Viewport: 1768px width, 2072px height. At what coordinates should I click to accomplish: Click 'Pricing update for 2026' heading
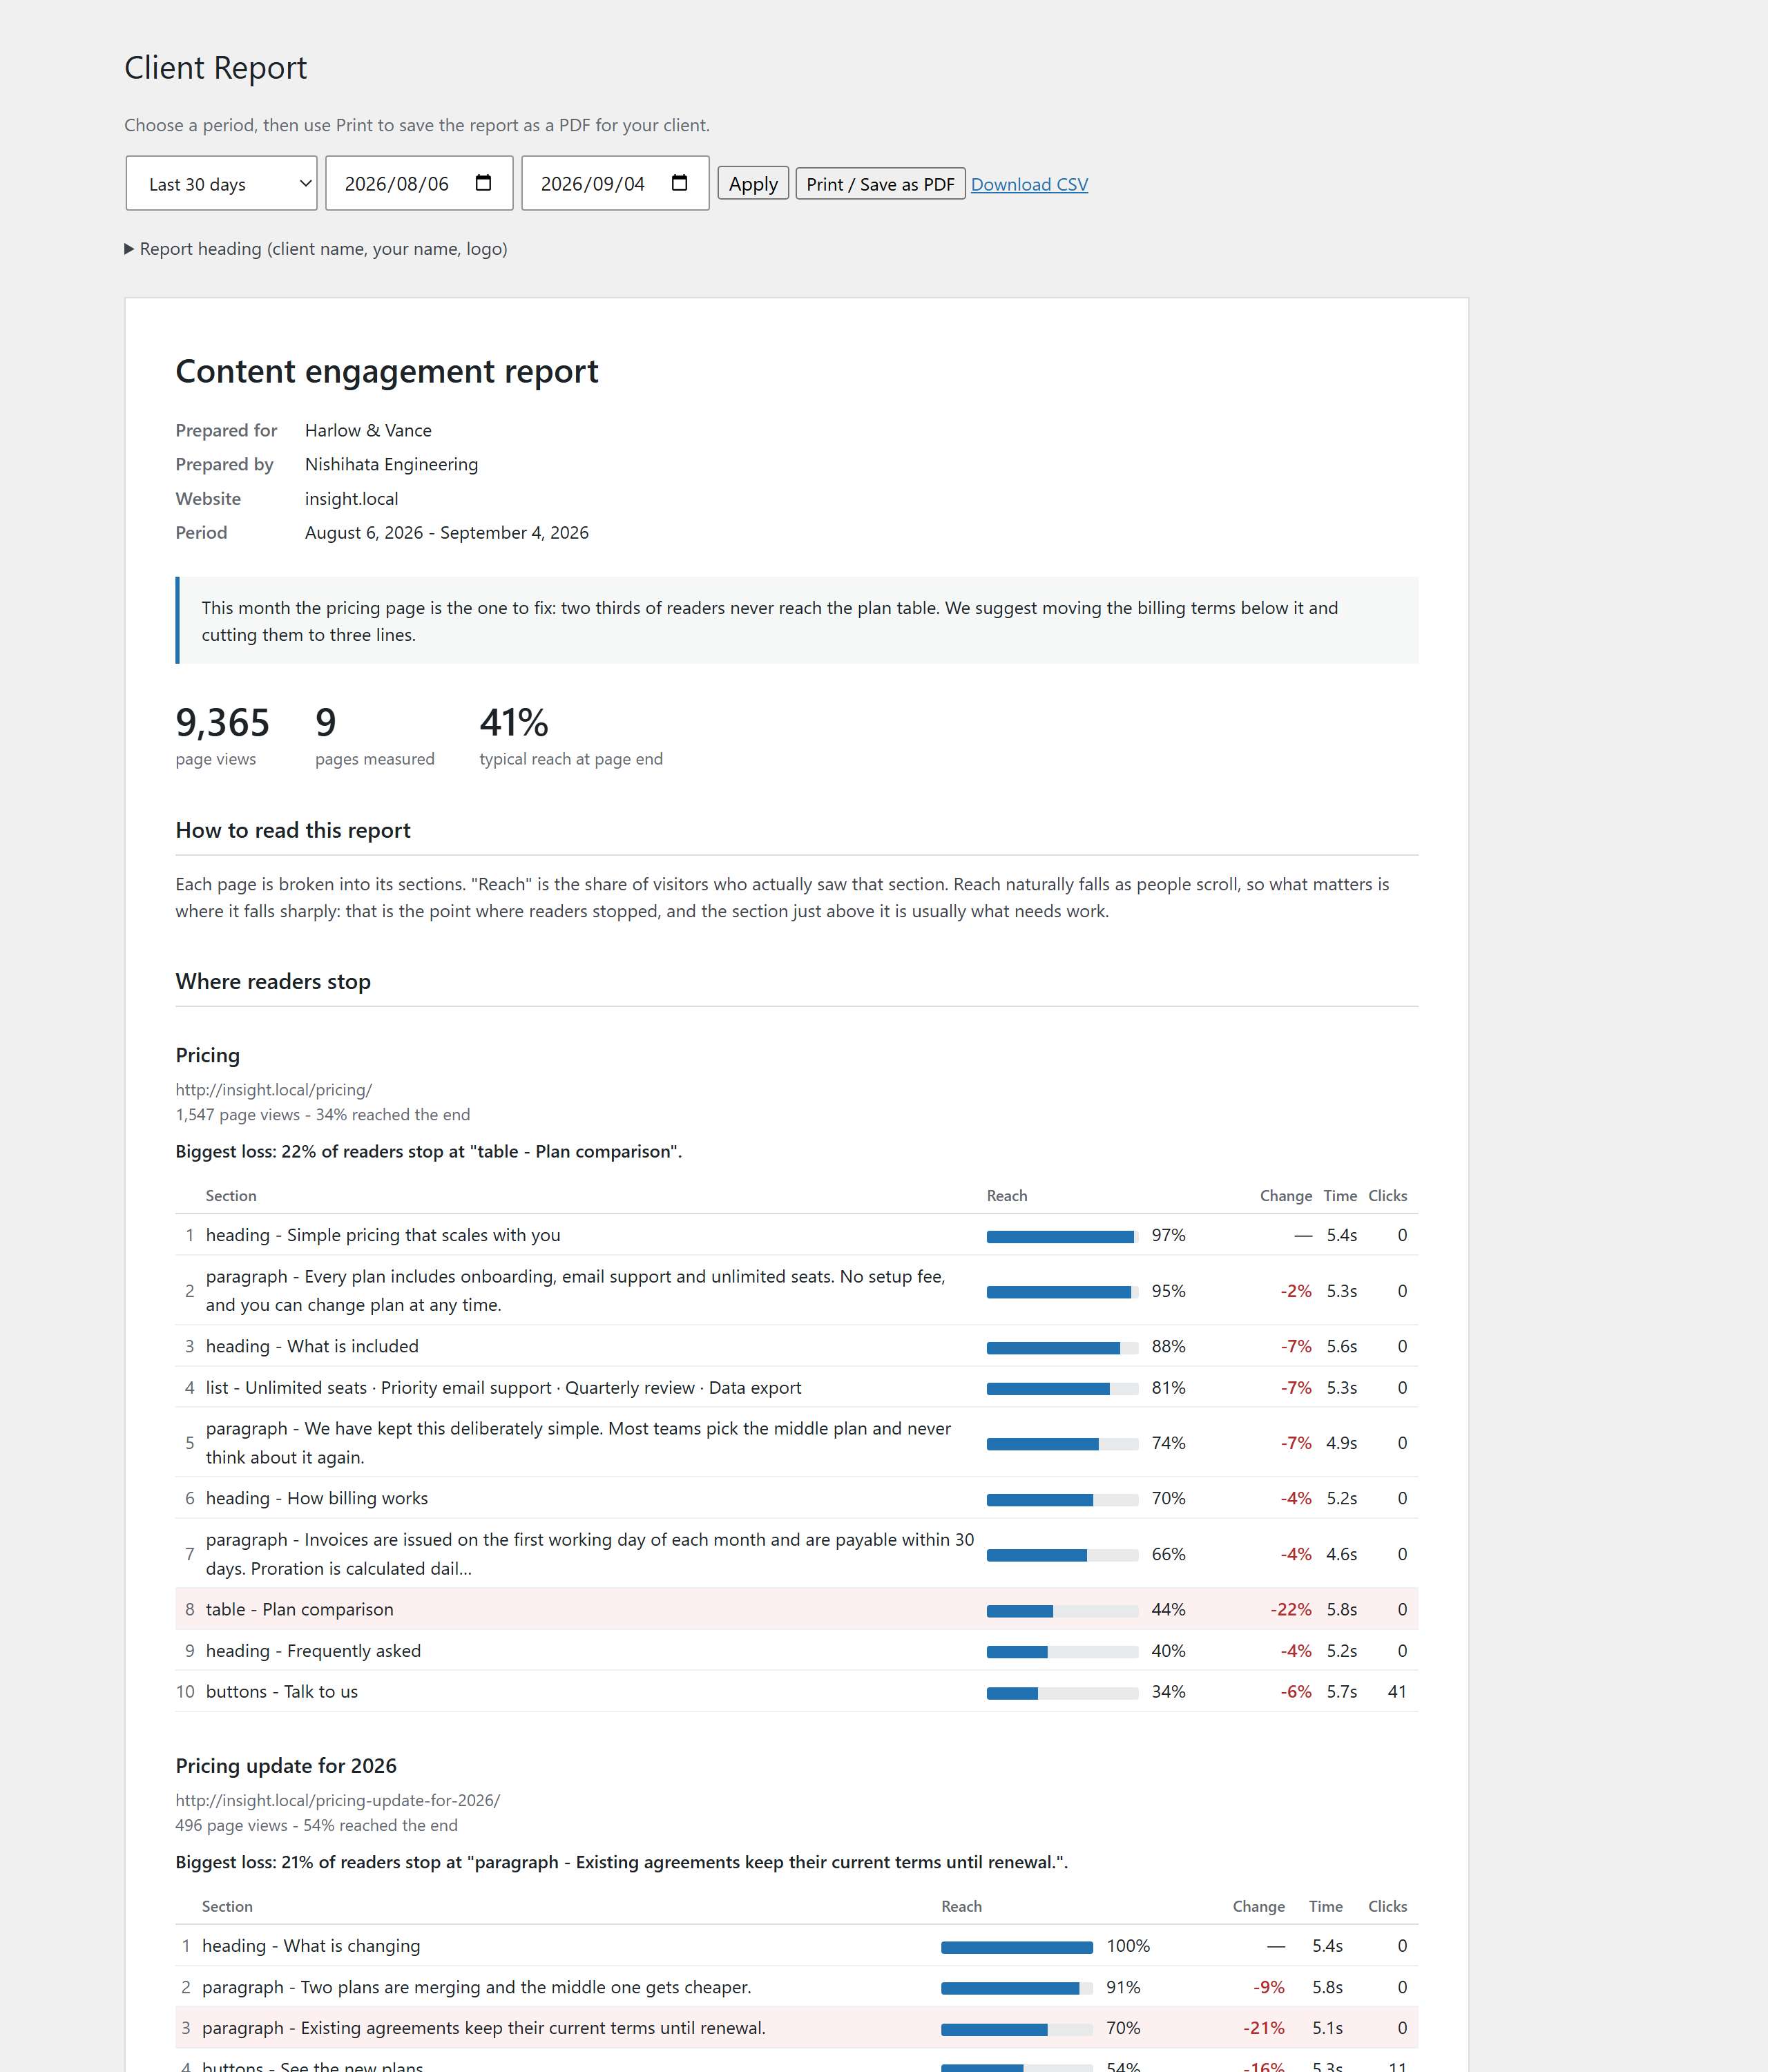[286, 1766]
